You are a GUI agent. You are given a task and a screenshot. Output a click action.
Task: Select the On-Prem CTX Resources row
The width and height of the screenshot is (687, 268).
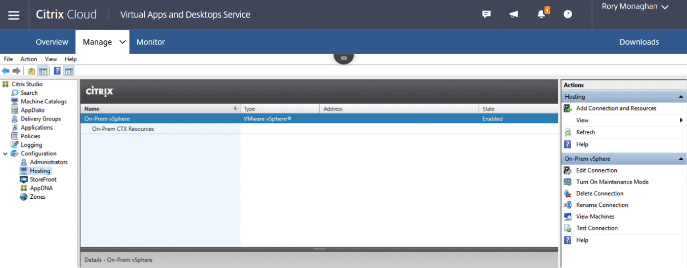point(319,129)
